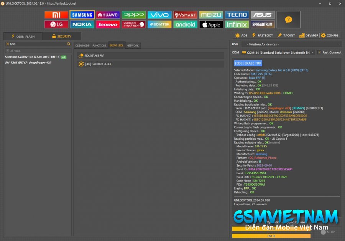Select the Xiaomi Mi brand logo
This screenshot has height=241, width=345.
56,15
